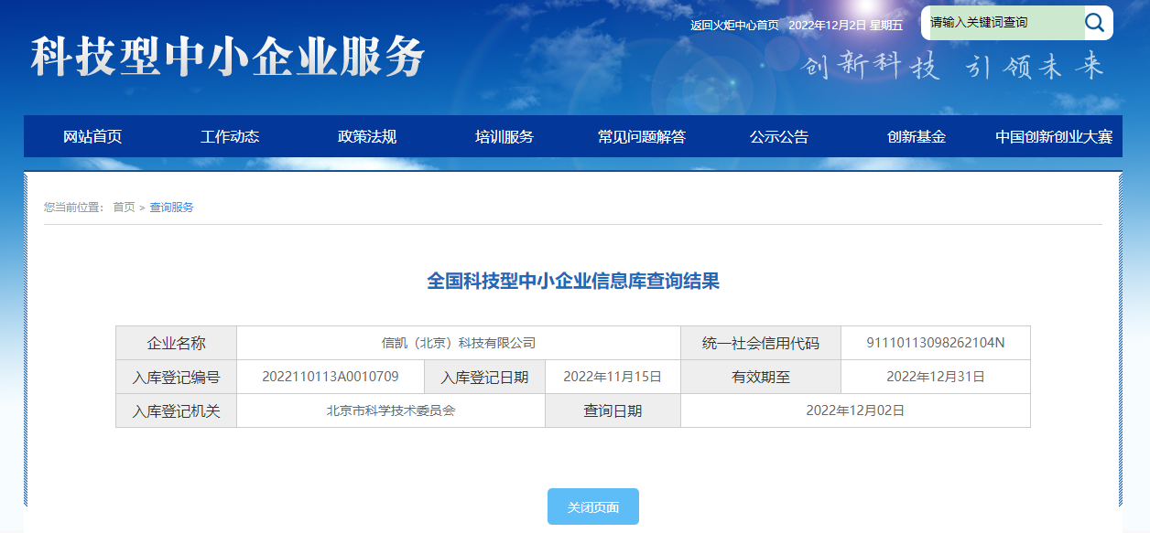1150x533 pixels.
Task: Select registration number 2022110113A0010709
Action: 331,377
